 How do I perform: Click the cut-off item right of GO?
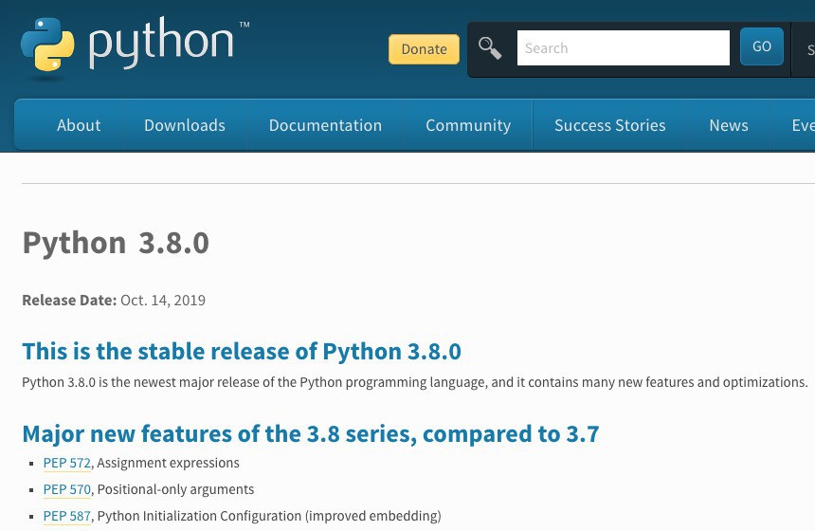809,49
